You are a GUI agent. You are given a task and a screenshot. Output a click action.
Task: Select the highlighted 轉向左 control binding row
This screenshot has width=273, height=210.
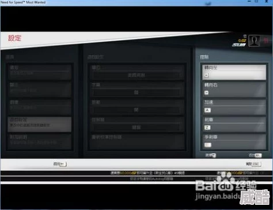pos(234,72)
